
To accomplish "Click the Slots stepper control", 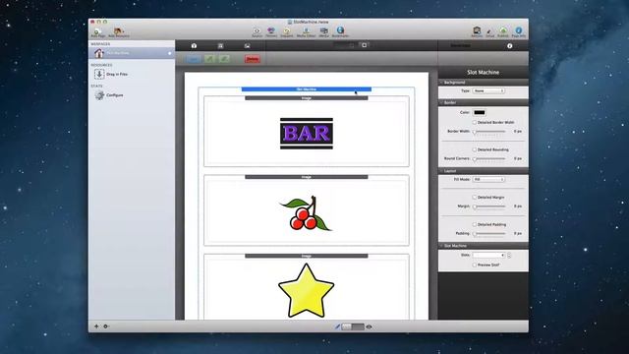I will pyautogui.click(x=509, y=256).
